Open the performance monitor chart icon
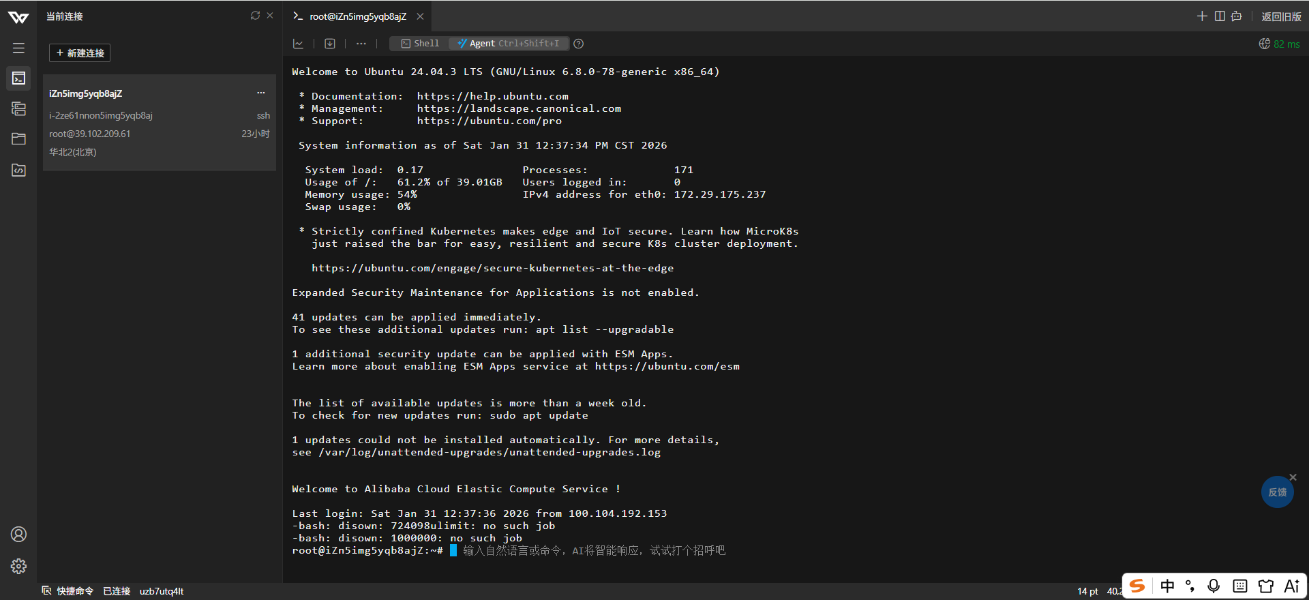This screenshot has height=600, width=1309. [x=298, y=44]
